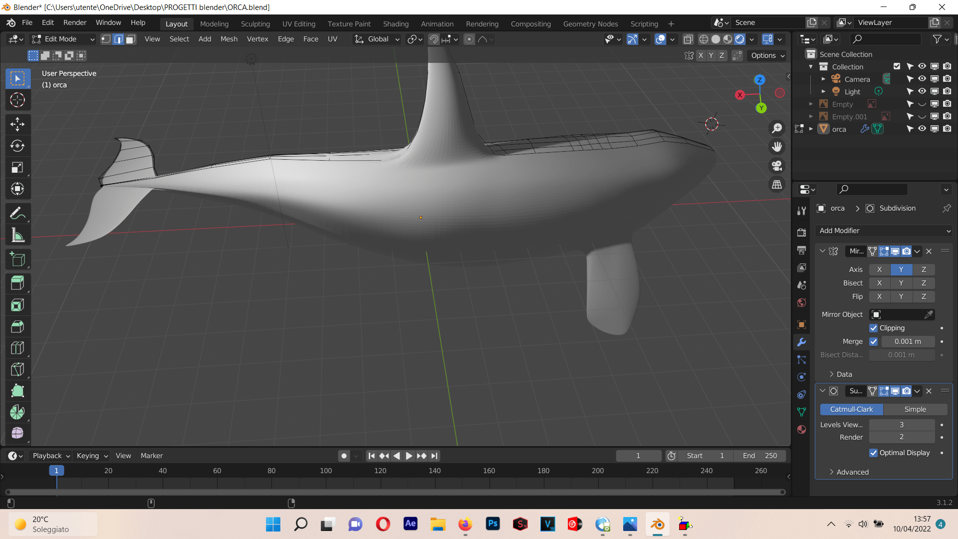Enable Bisect Z toggle

click(924, 283)
